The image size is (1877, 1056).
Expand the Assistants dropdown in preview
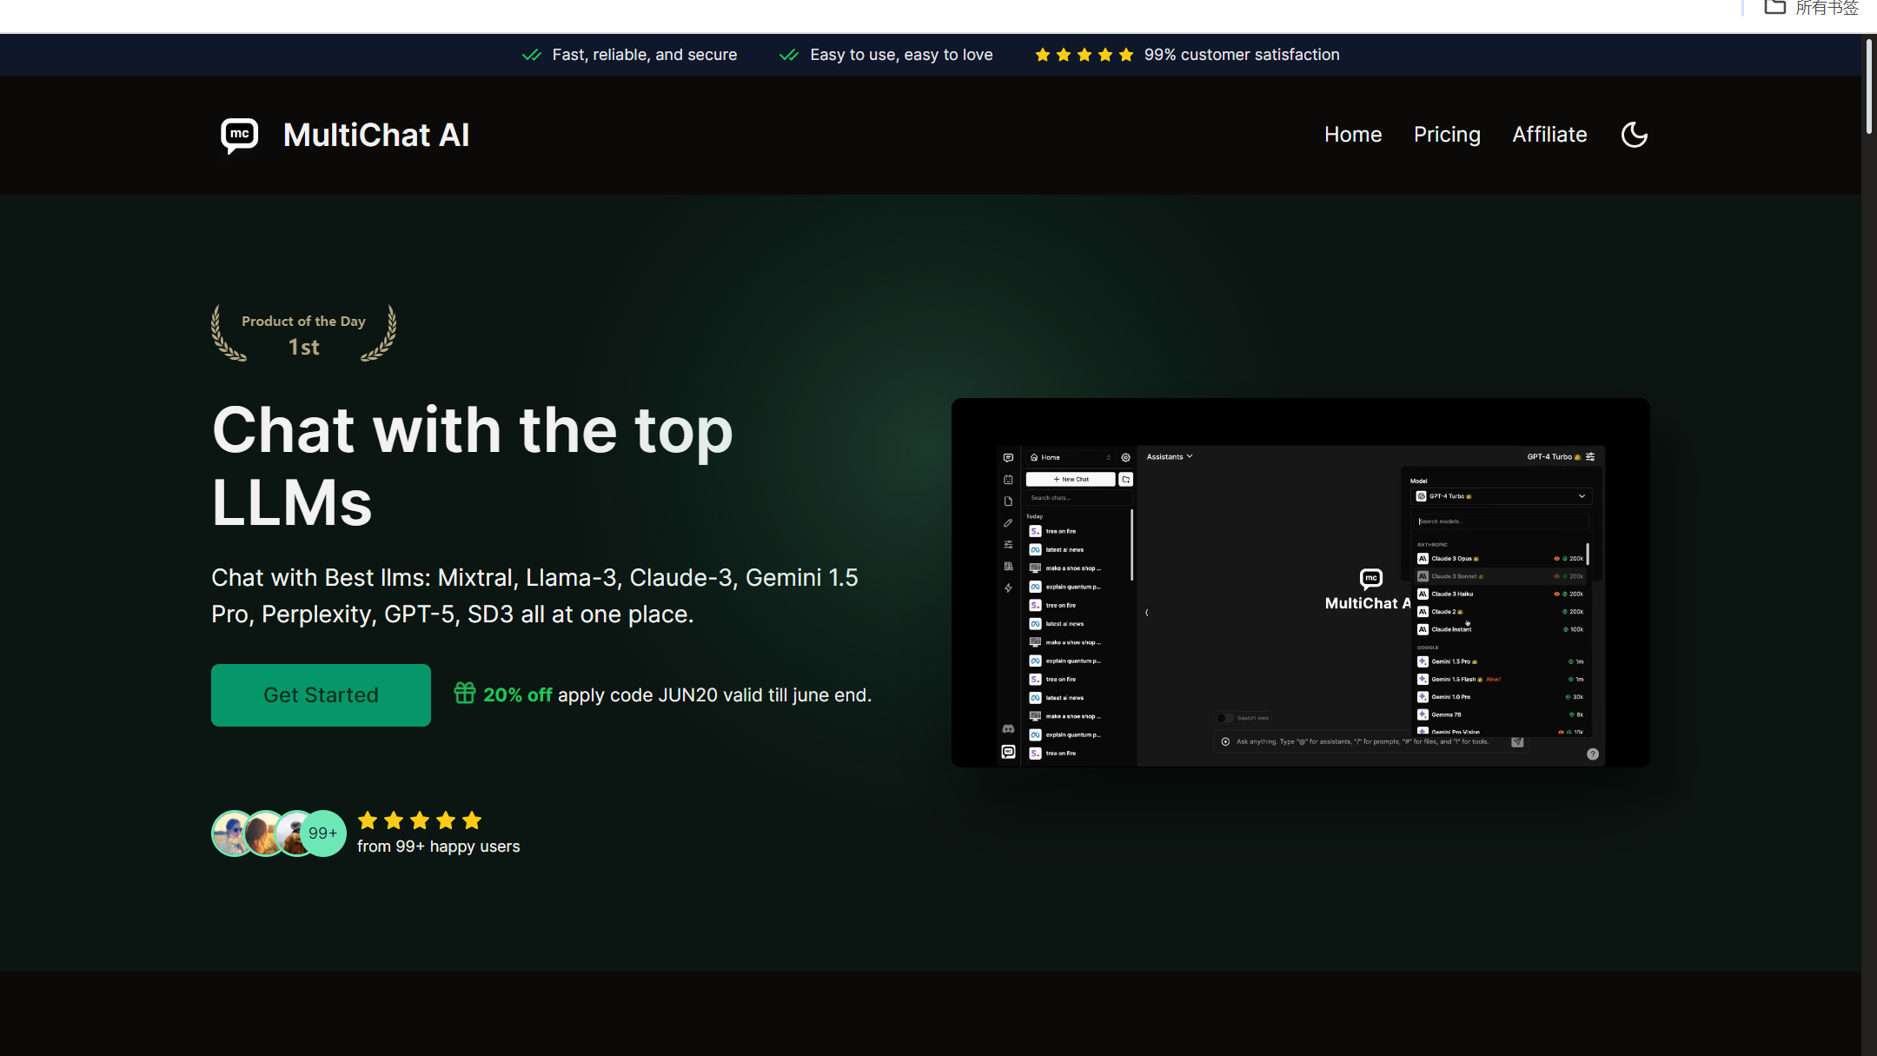(x=1169, y=456)
